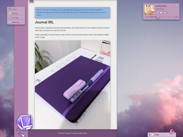The width and height of the screenshot is (183, 137).
Task: Open the Find Me navigation item
Action: [x=16, y=18]
